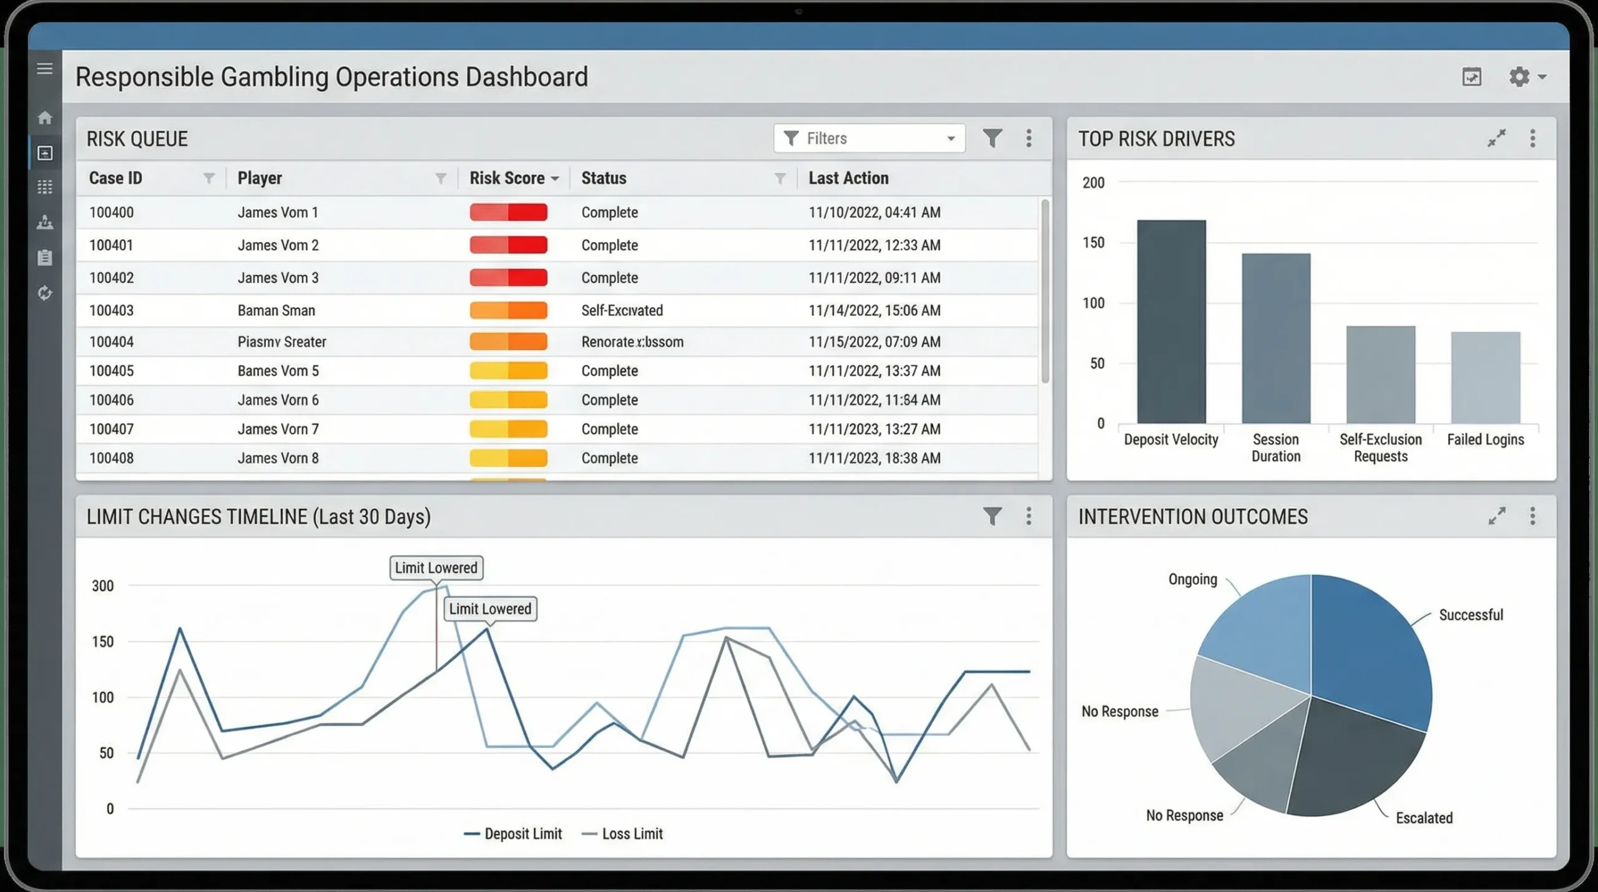This screenshot has height=892, width=1598.
Task: Click the Session Duration bar
Action: 1276,338
